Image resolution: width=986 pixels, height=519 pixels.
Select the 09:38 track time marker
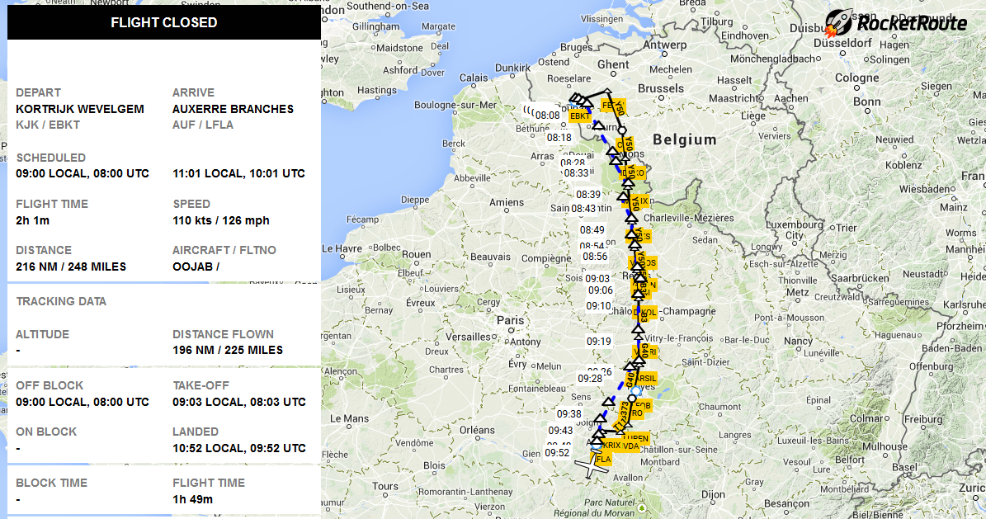[x=569, y=414]
